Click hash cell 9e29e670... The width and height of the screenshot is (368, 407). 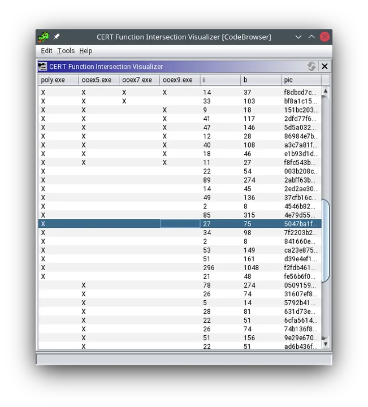click(301, 338)
